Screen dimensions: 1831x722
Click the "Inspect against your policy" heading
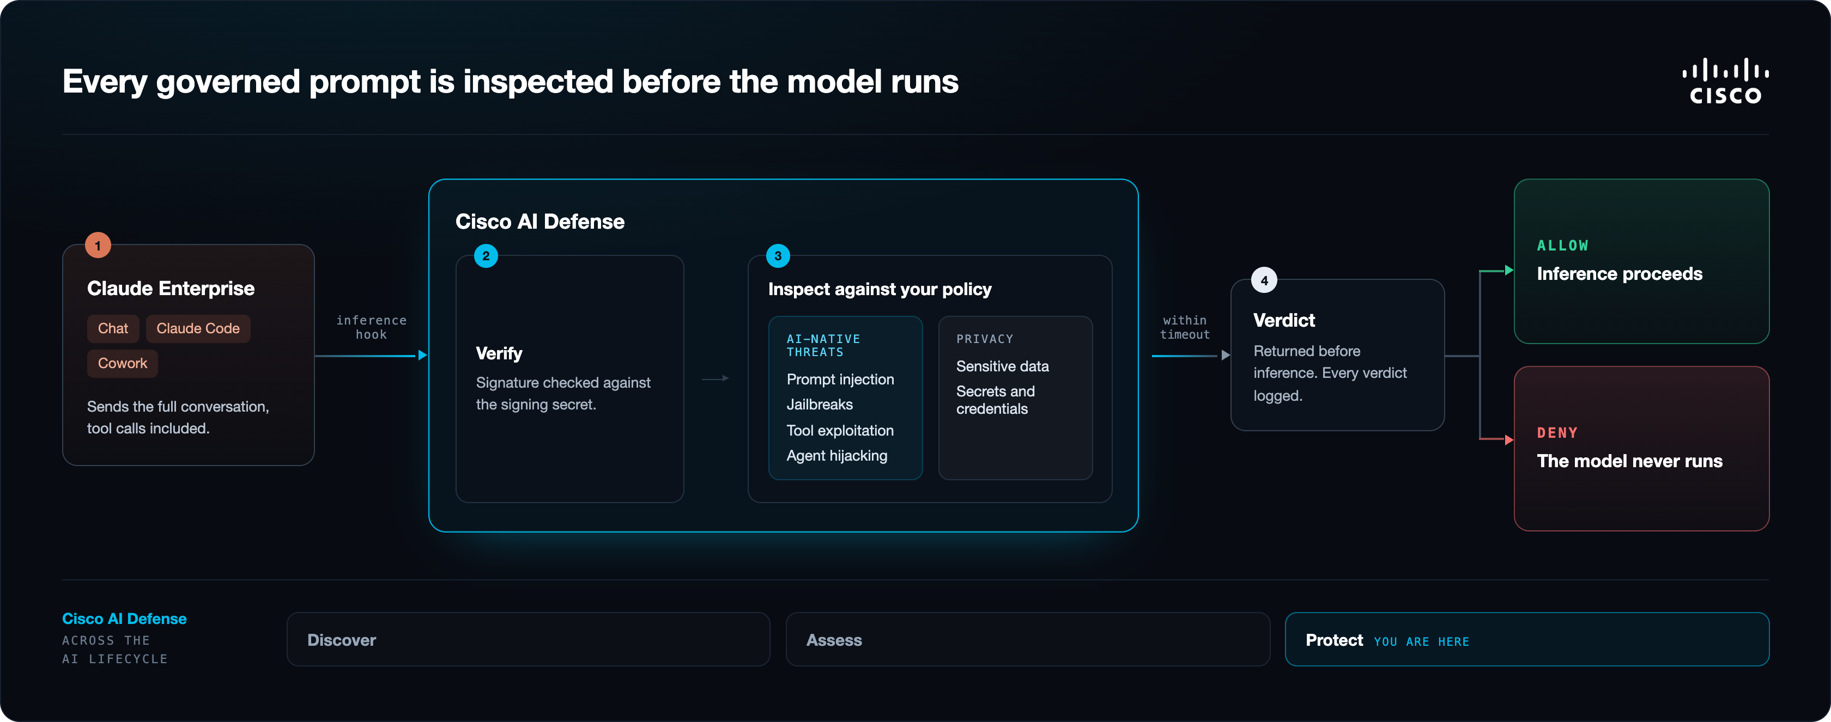coord(880,289)
